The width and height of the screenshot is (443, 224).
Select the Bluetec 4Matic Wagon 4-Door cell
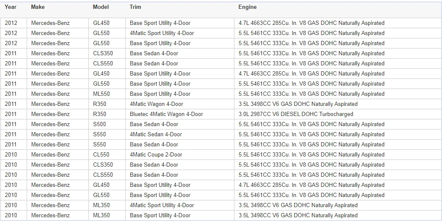coord(180,114)
